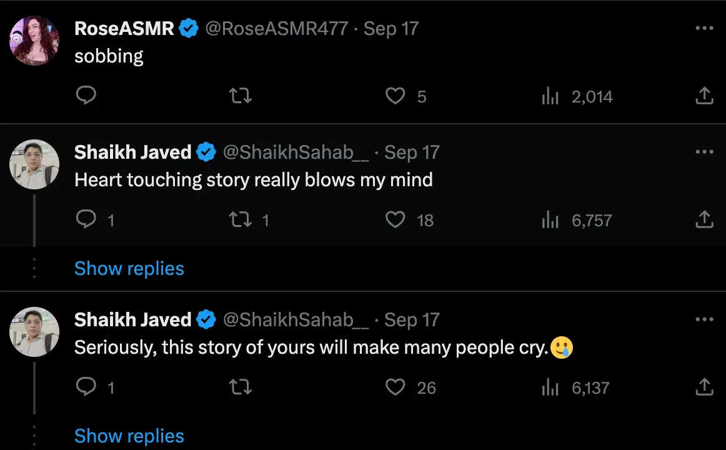Reply to Shaikh Javed's cry emoji tweet
This screenshot has width=726, height=450.
tap(86, 387)
